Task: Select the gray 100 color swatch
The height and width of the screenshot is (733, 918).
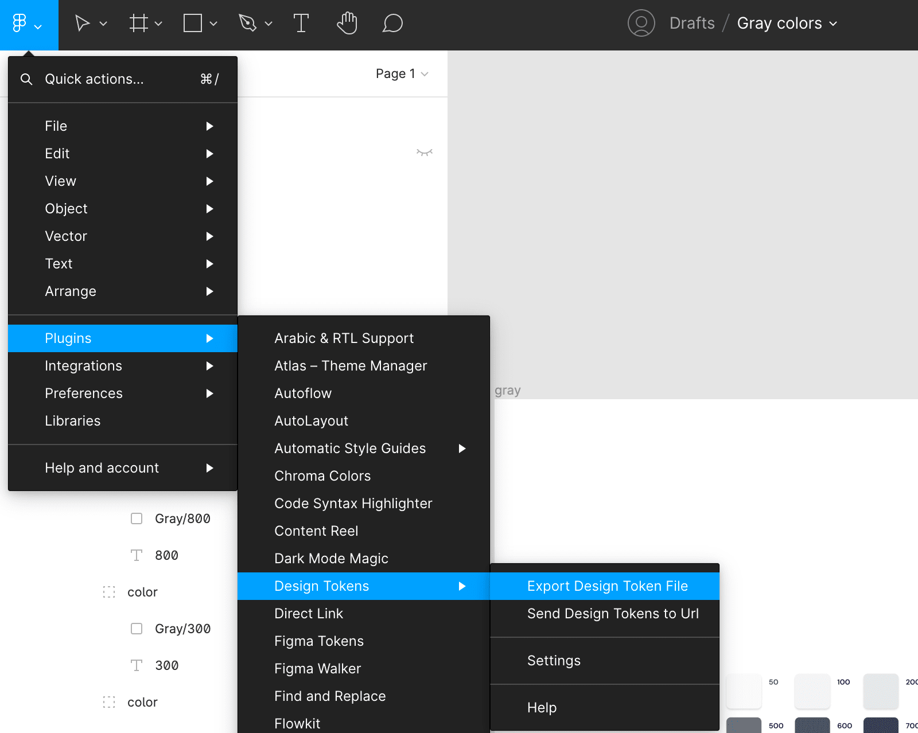Action: pos(812,691)
